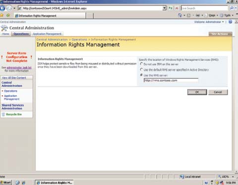The width and height of the screenshot is (238, 185).
Task: Select the Information Rights Management browser tab
Action: coord(50,16)
